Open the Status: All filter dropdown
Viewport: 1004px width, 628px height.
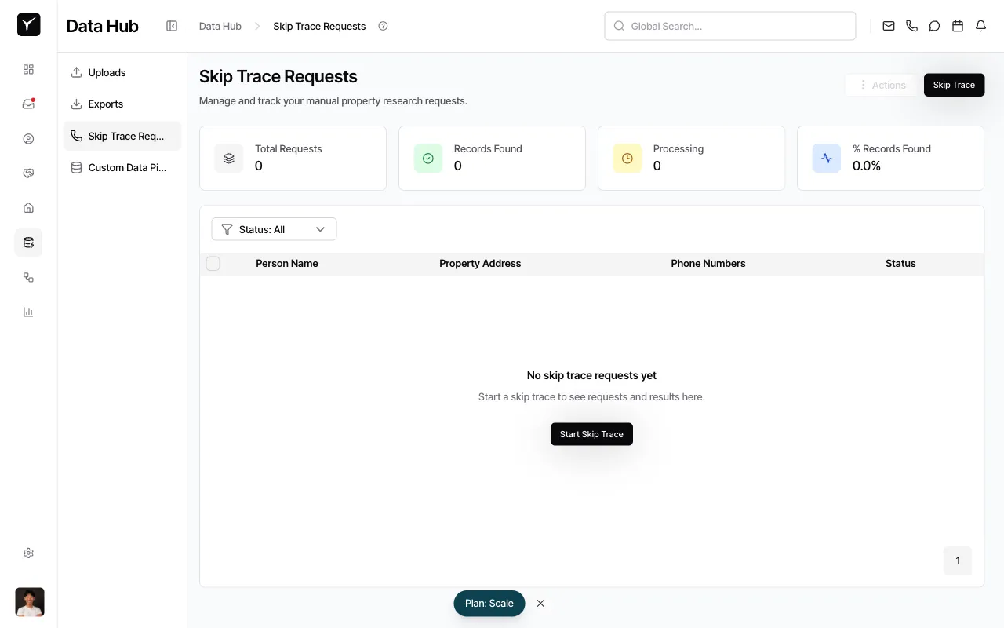pyautogui.click(x=274, y=228)
